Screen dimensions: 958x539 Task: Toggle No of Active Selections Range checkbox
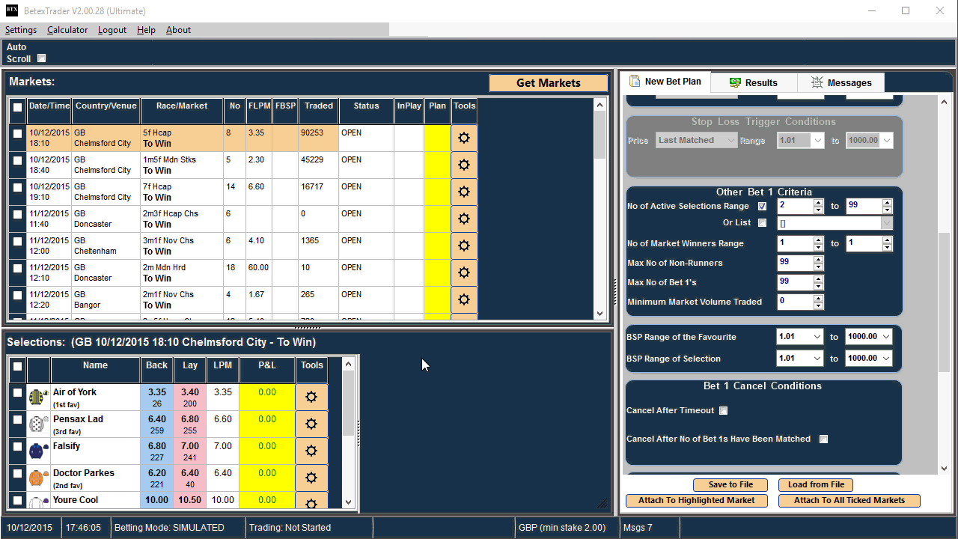[x=762, y=207]
